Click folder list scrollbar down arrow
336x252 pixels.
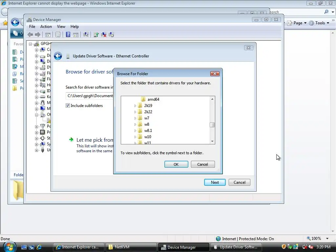click(212, 141)
